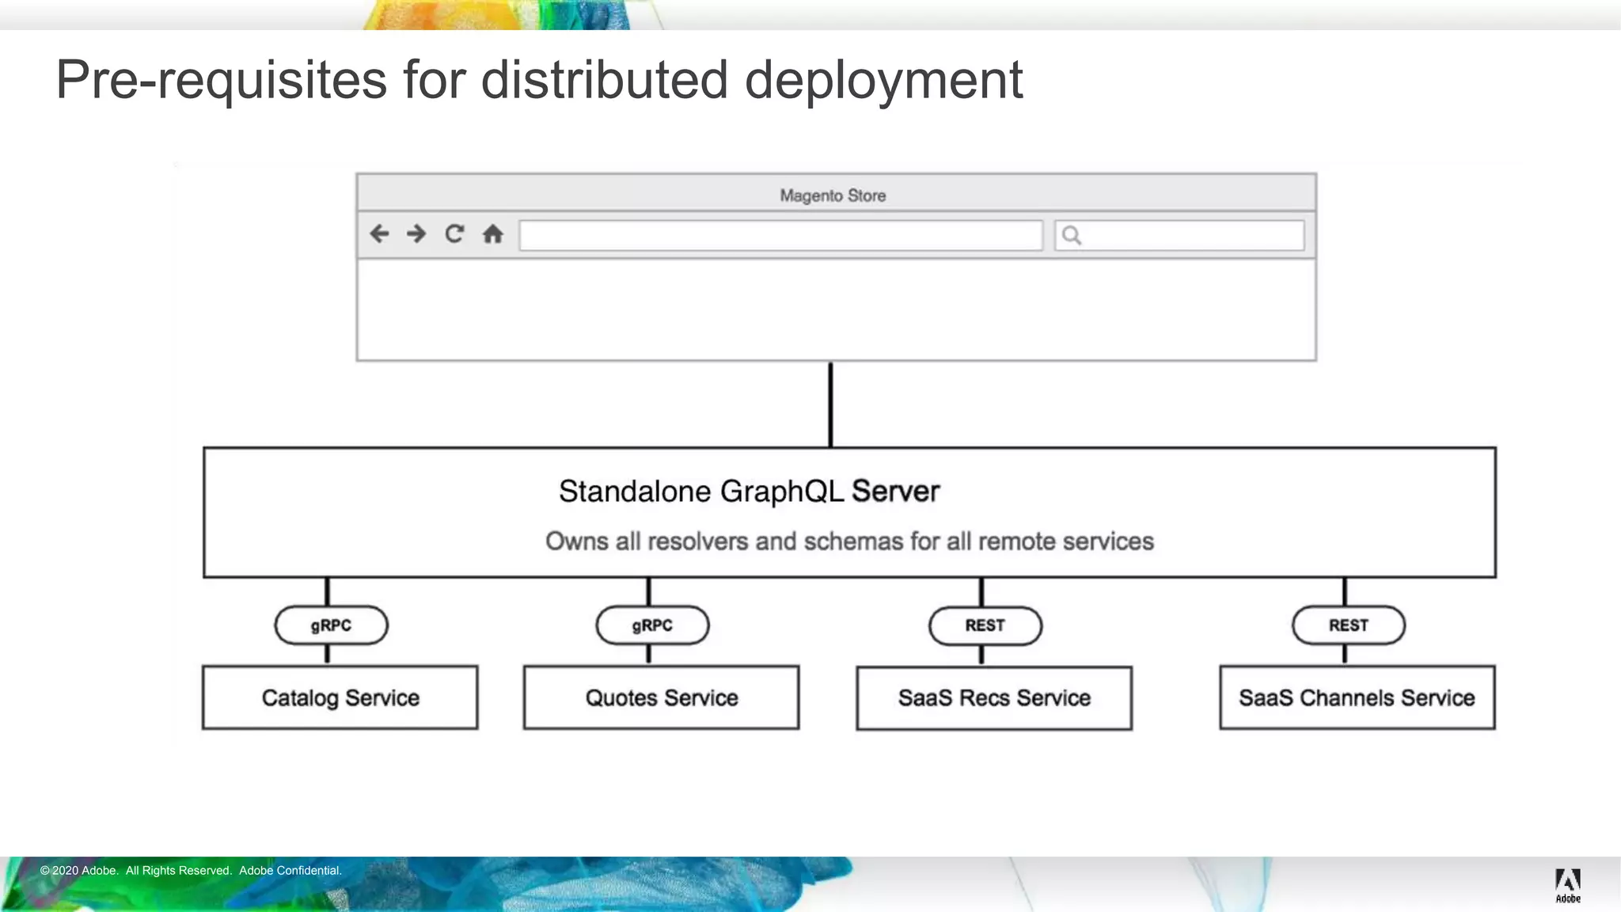Viewport: 1621px width, 912px height.
Task: Click REST pill above SaaS Channels Service
Action: pyautogui.click(x=1348, y=625)
